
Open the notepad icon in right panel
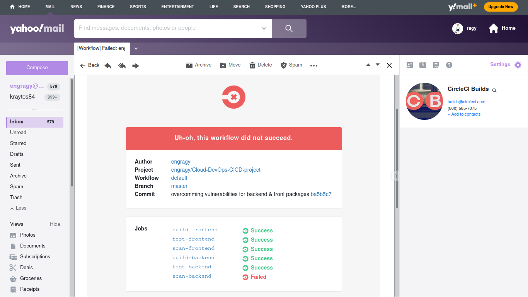click(x=436, y=65)
